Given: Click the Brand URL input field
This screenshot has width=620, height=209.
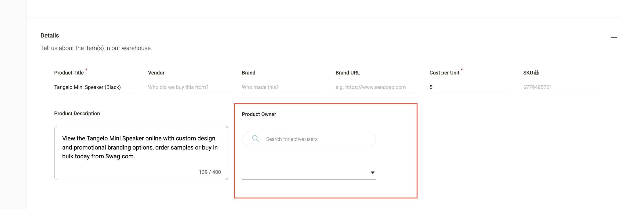Looking at the screenshot, I should click(x=375, y=87).
